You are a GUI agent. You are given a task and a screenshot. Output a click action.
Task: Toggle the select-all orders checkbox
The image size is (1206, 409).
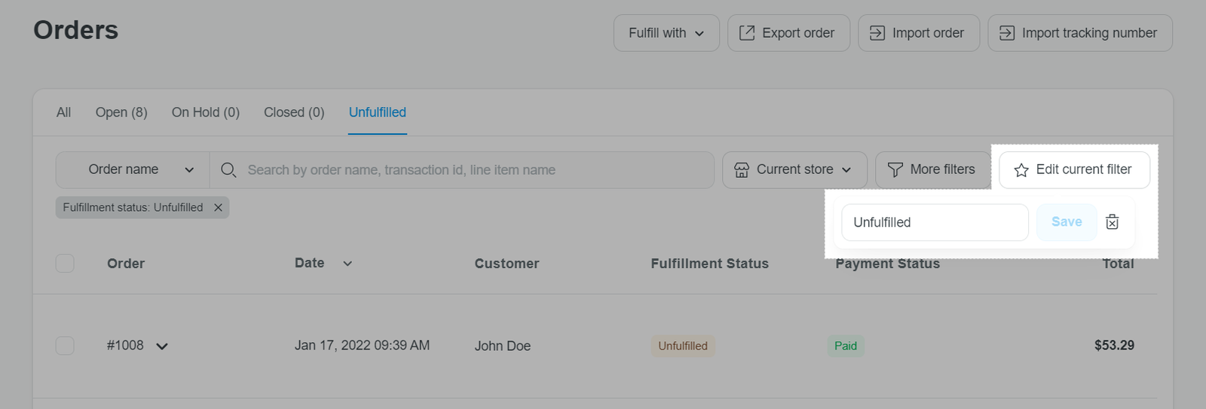[65, 264]
